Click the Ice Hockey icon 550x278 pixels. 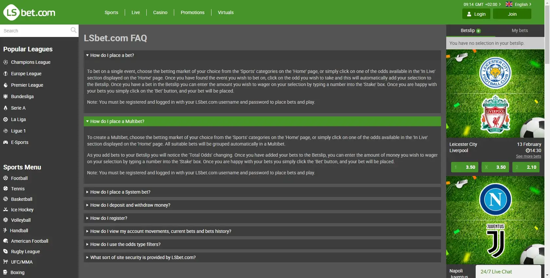6,210
